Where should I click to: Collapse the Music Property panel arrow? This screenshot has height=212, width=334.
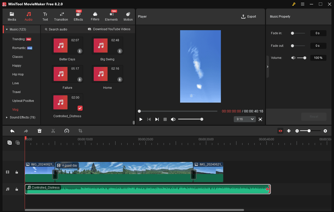[268, 67]
